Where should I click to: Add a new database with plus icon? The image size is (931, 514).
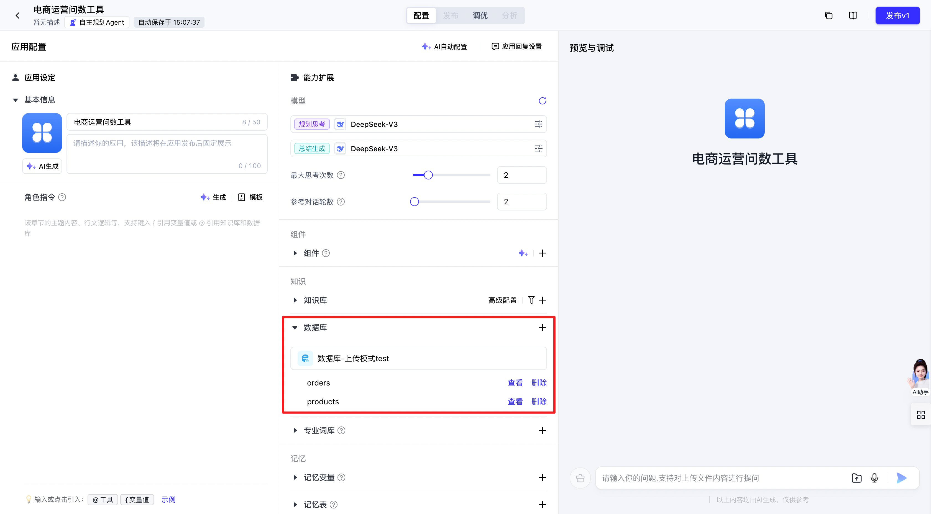click(x=542, y=327)
